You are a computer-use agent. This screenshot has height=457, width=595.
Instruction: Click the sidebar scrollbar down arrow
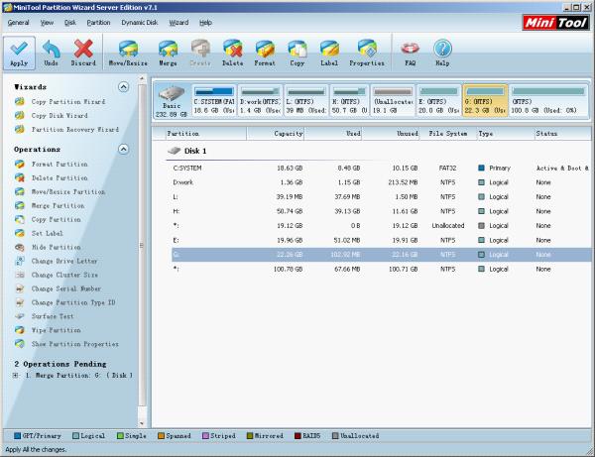[142, 423]
